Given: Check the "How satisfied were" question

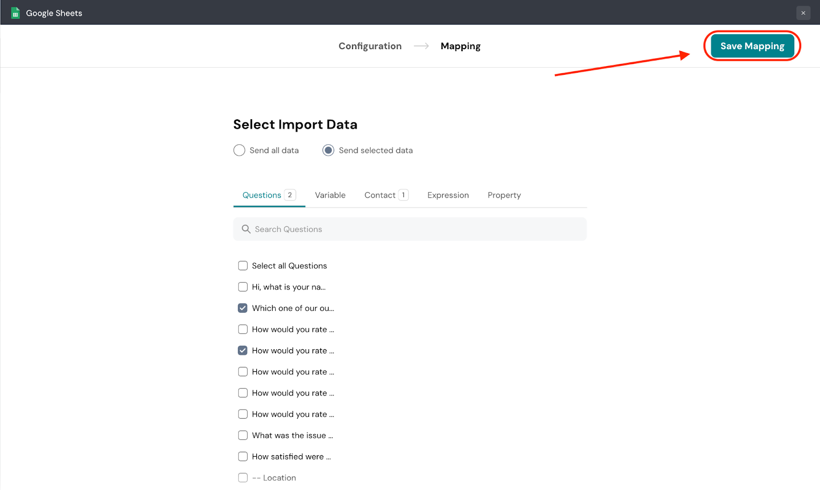Looking at the screenshot, I should pos(243,457).
